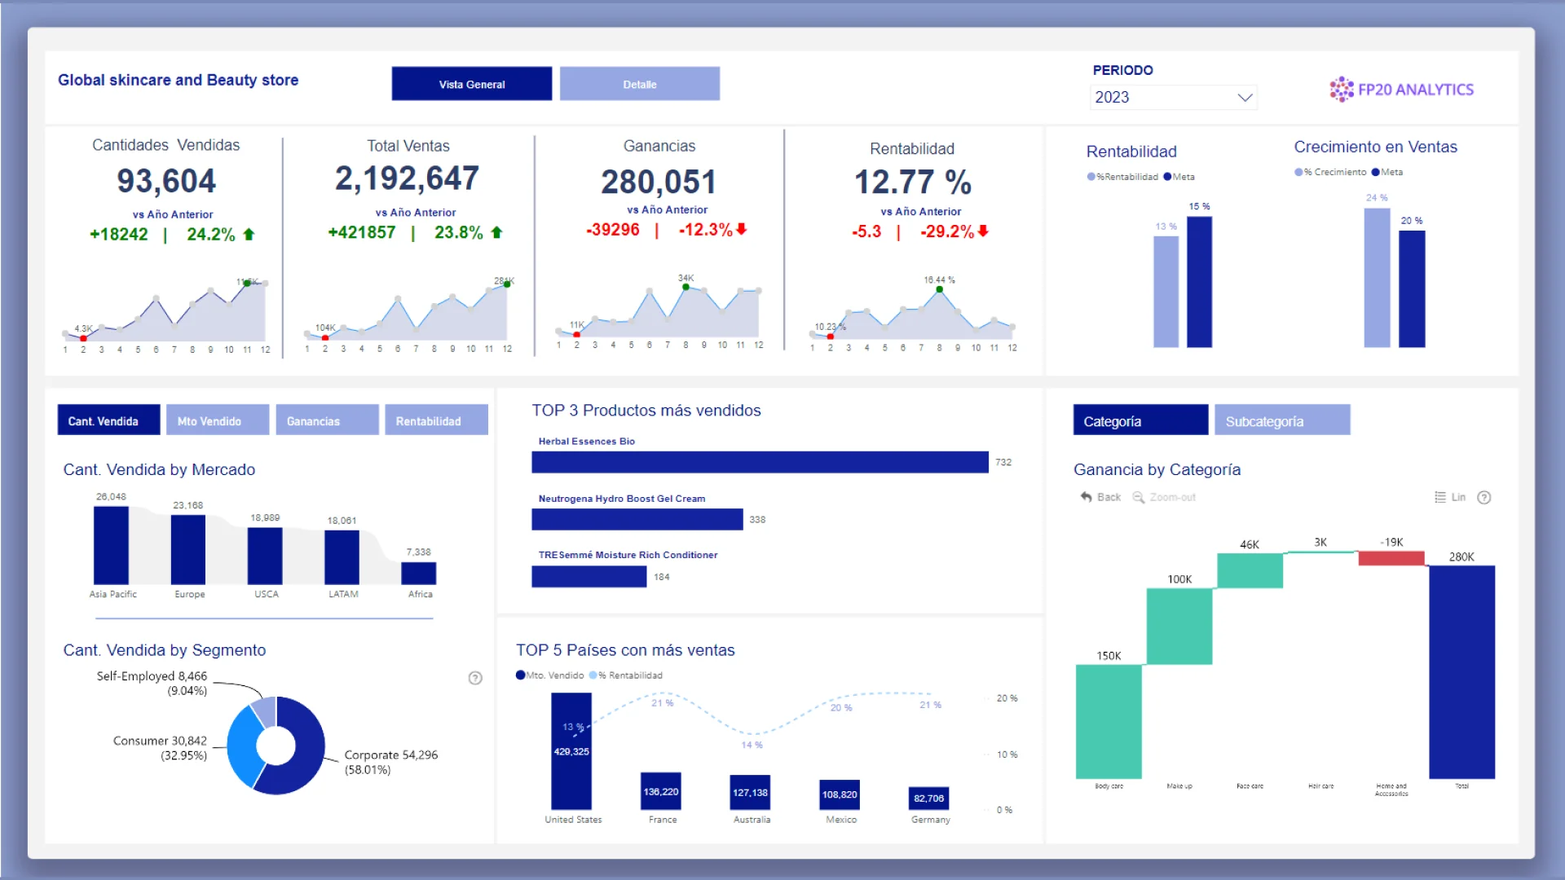Select the Africa market bar
Image resolution: width=1565 pixels, height=880 pixels.
pos(419,574)
